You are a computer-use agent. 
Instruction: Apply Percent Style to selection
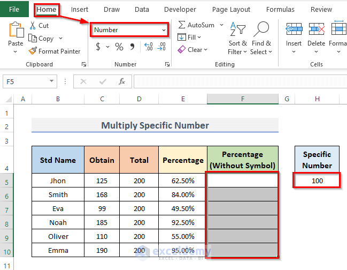(119, 47)
